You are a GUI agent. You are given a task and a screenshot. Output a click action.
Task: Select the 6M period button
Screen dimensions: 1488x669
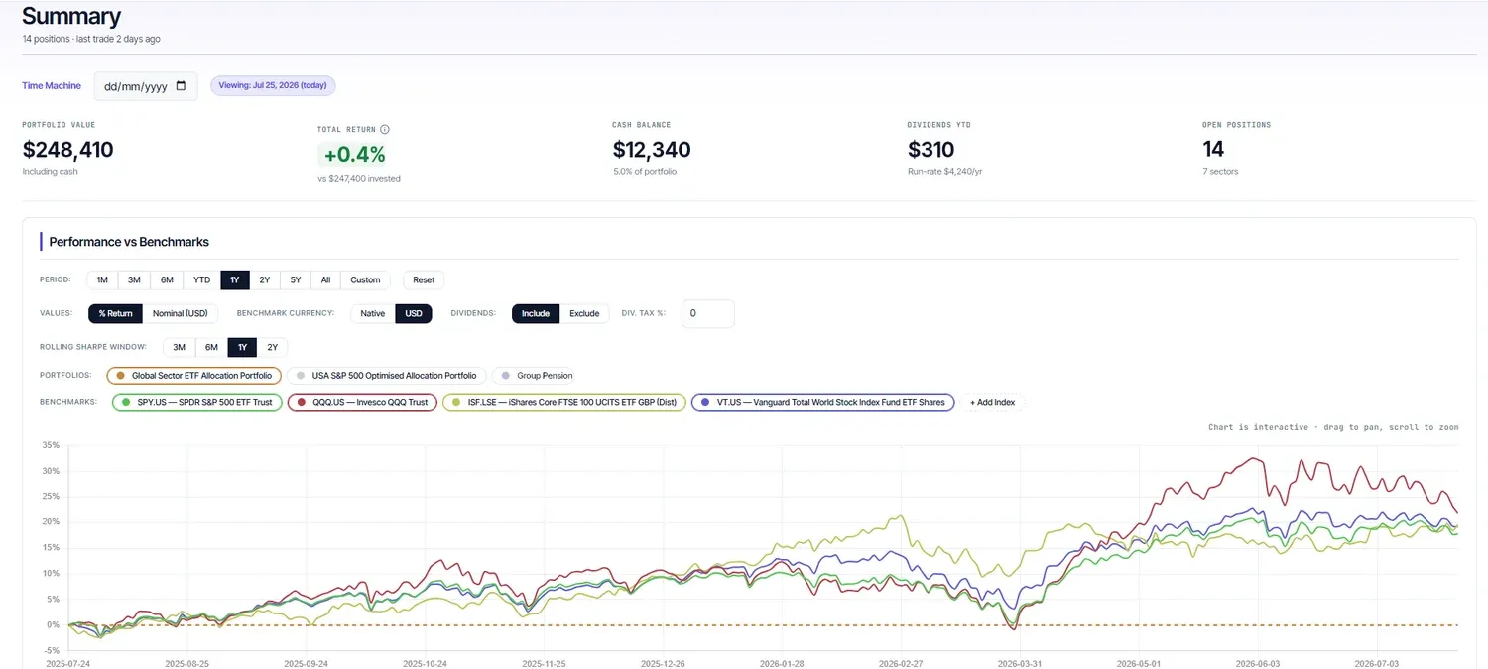[167, 279]
